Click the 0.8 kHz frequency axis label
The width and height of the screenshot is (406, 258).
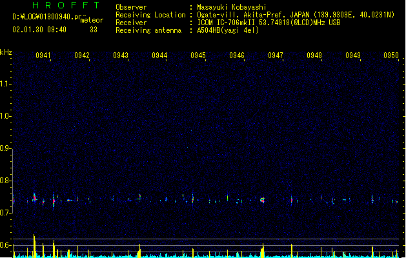point(5,181)
